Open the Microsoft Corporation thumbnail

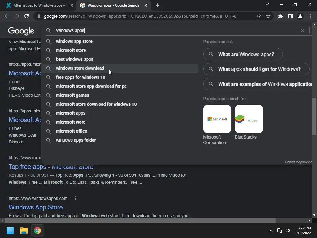217,119
